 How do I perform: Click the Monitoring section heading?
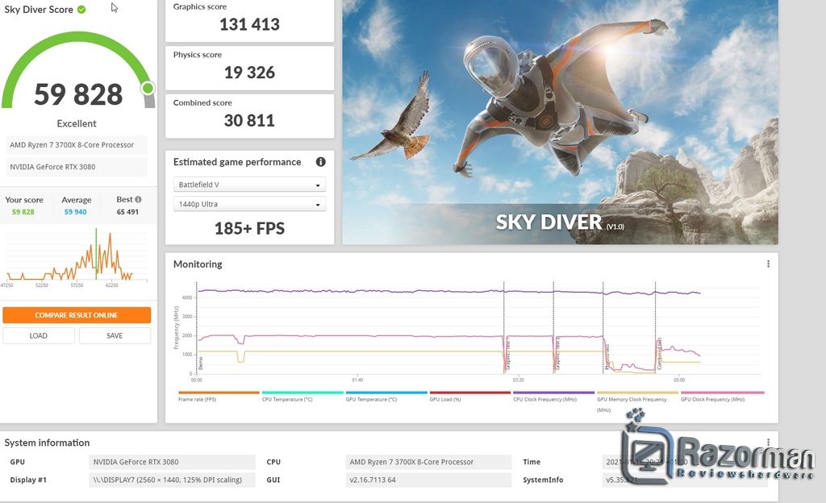(x=198, y=264)
